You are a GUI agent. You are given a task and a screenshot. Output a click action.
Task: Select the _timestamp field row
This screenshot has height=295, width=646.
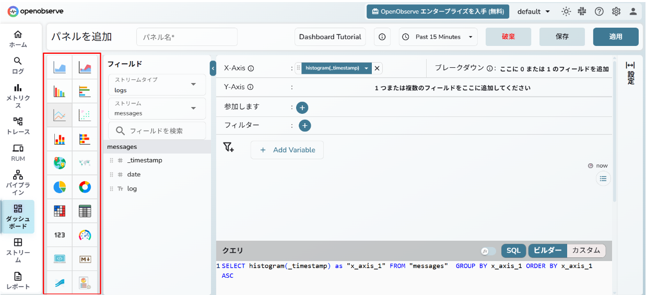click(157, 160)
